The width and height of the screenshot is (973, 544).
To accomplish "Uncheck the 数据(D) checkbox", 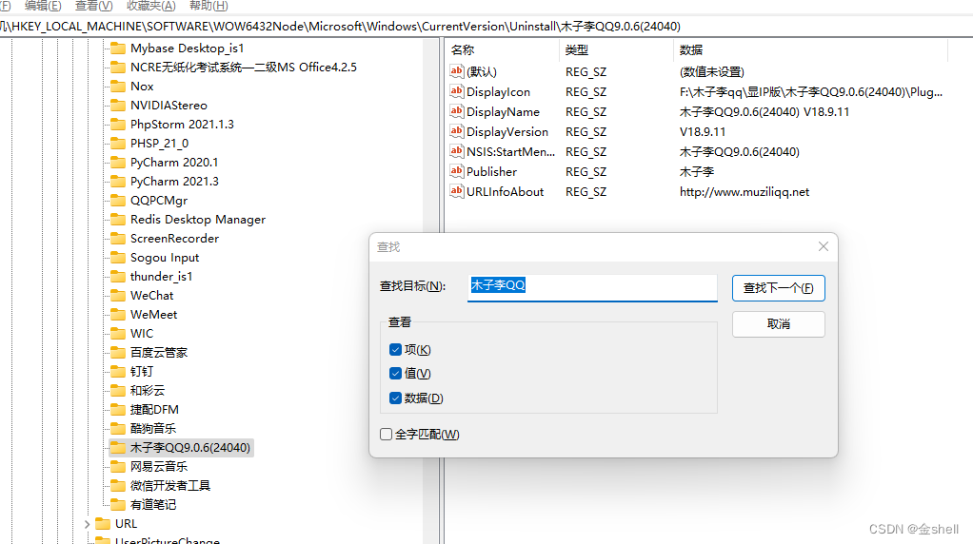I will (x=395, y=398).
